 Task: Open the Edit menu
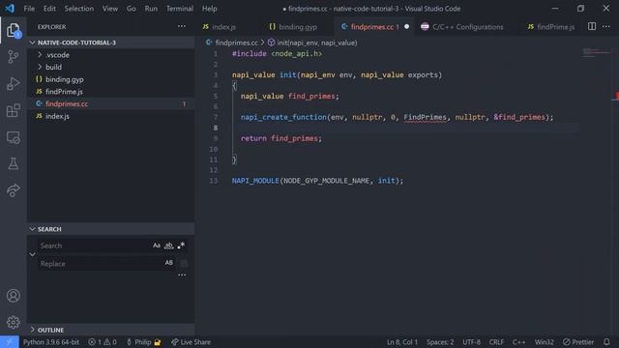[49, 9]
